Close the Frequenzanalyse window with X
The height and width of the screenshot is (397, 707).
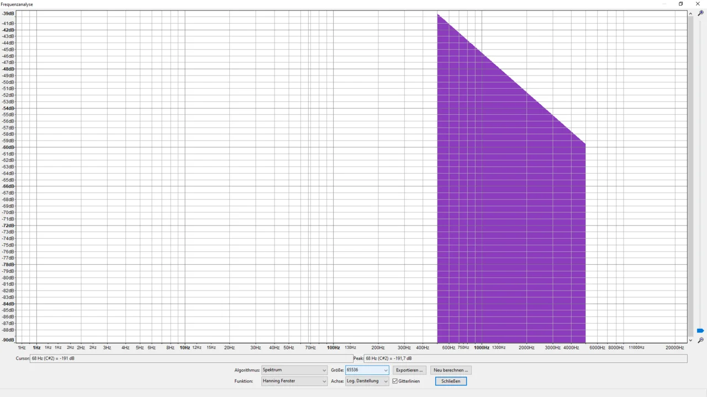[x=698, y=4]
